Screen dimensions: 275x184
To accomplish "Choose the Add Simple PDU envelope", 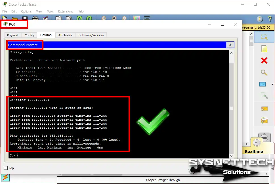I will (264, 108).
